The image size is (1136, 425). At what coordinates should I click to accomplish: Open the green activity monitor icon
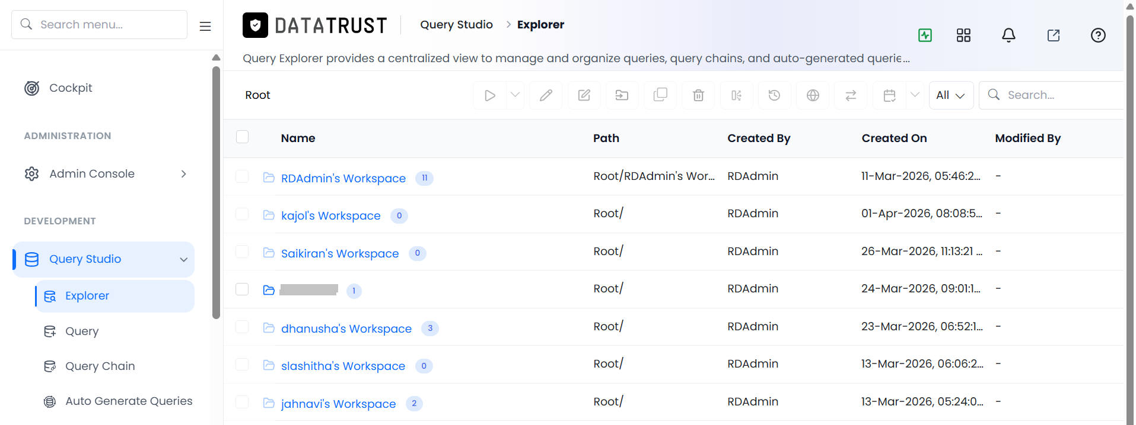(x=925, y=36)
